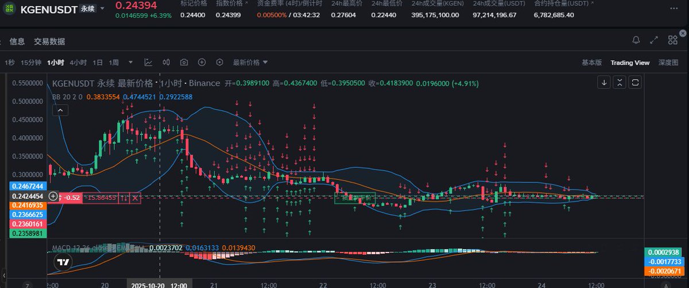Image resolution: width=689 pixels, height=288 pixels.
Task: Click the 0.4744521 upper band value
Action: (x=139, y=97)
